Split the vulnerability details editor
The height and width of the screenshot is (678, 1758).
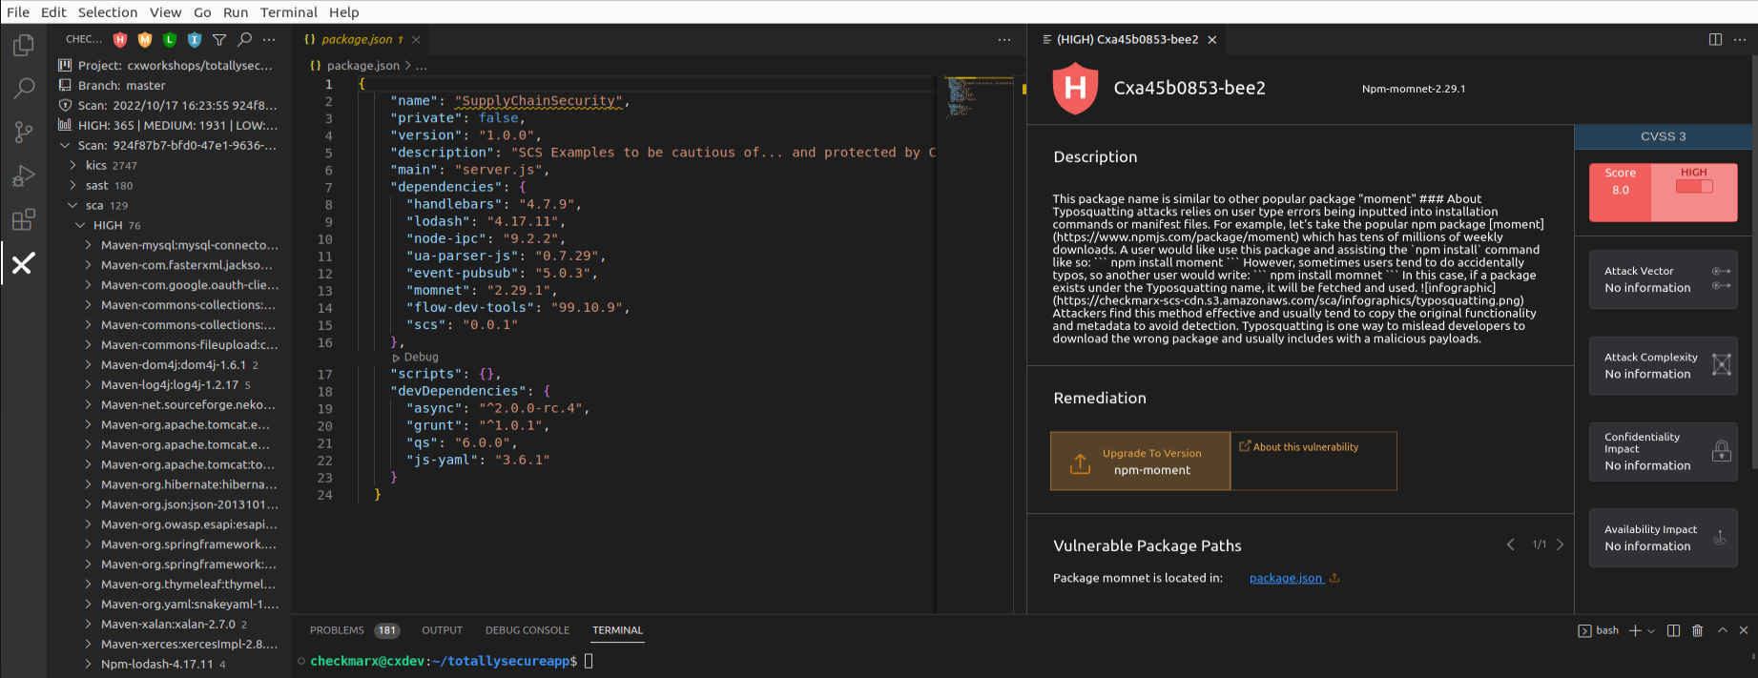click(1715, 39)
